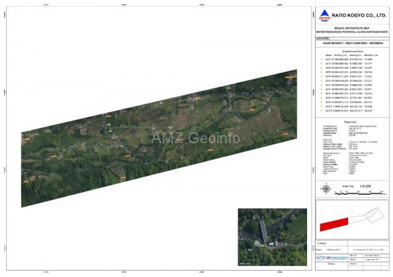Screen dimensions: 393x277
Task: Click the yellow marker beside GCP-04
Action: (321, 68)
